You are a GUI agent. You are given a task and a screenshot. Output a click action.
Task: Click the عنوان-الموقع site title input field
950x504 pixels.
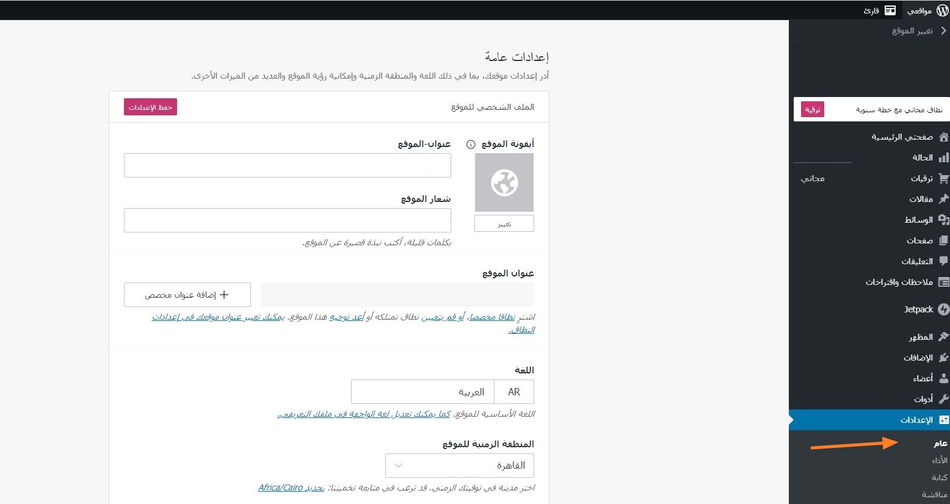point(287,165)
